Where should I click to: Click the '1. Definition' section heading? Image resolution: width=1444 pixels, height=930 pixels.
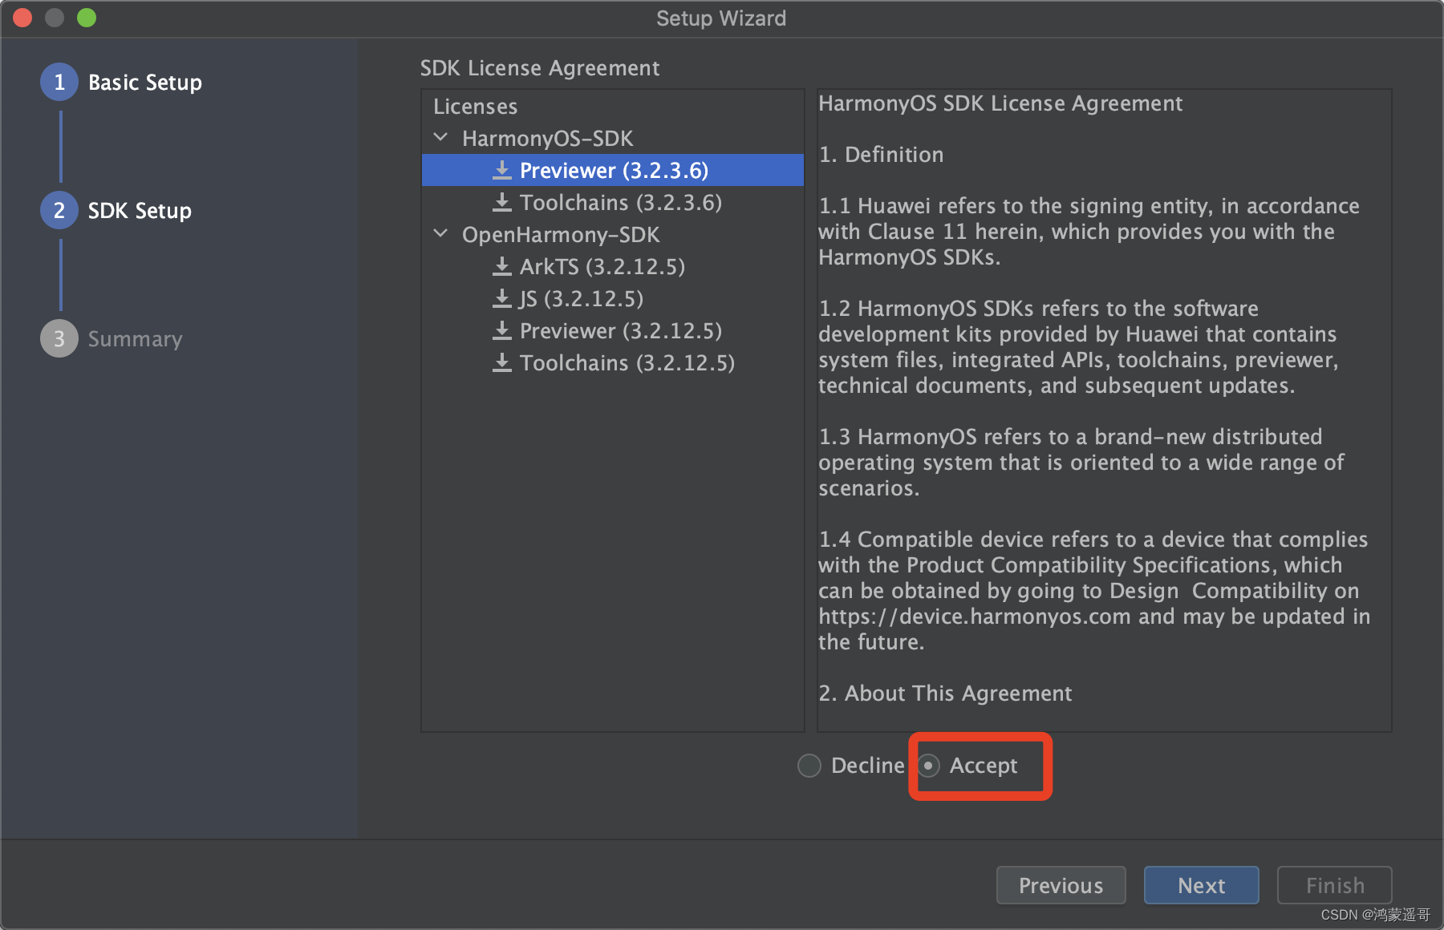[x=881, y=155]
